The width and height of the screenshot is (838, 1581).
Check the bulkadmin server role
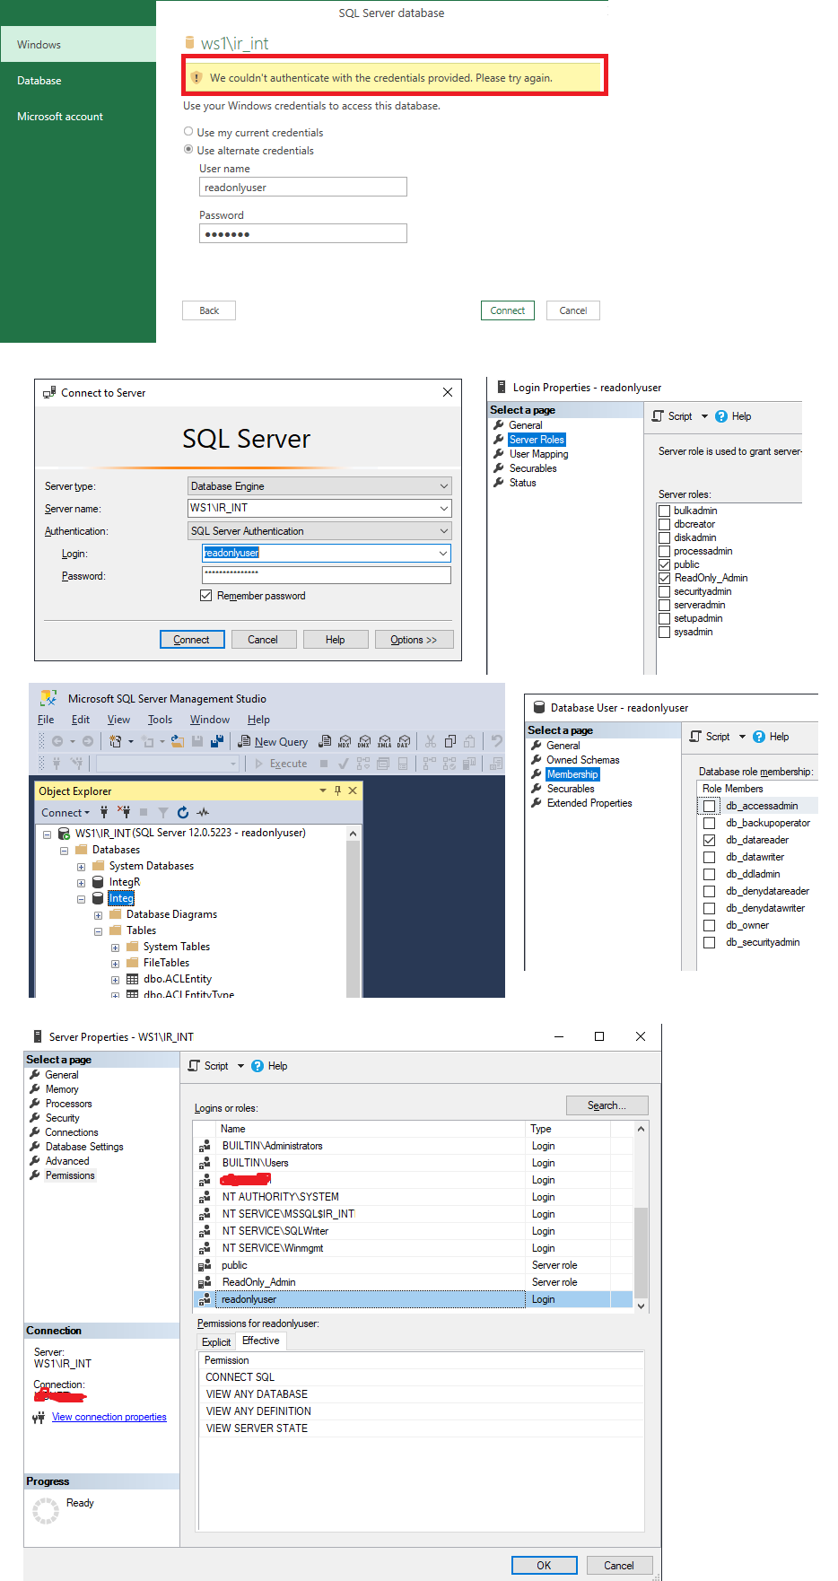point(665,511)
